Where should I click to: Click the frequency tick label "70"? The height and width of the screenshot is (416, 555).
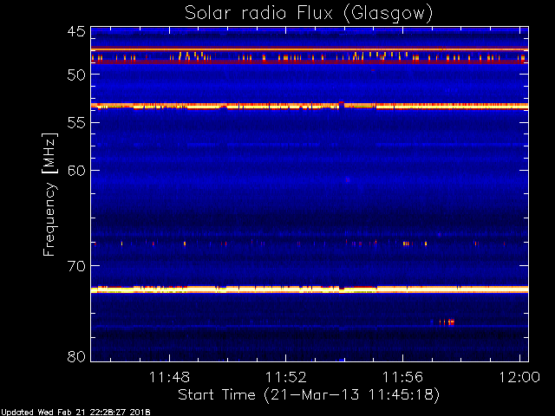click(x=76, y=266)
